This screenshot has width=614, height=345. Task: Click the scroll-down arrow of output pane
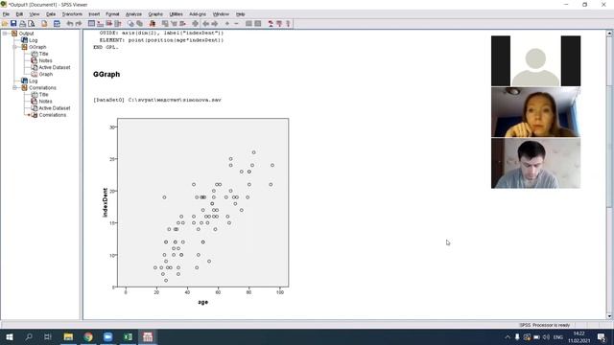(609, 316)
